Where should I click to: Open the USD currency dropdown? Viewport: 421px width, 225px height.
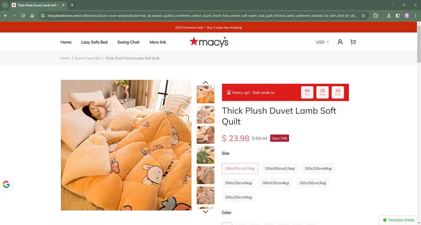tap(322, 42)
